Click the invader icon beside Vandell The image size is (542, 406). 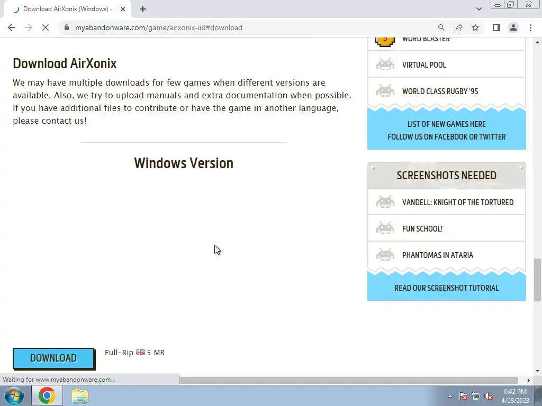385,202
